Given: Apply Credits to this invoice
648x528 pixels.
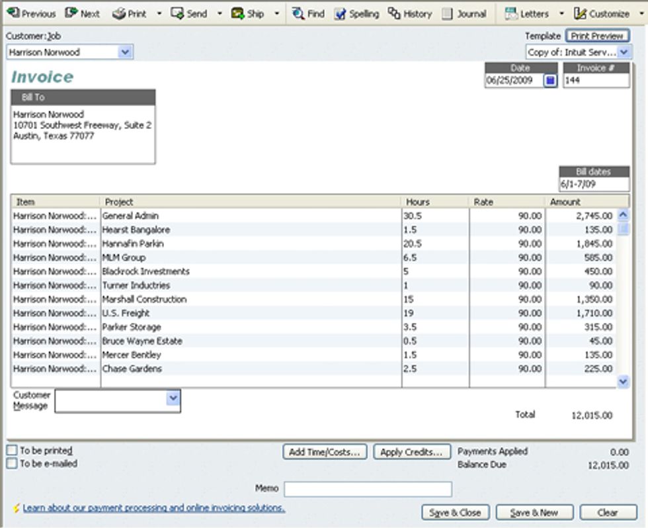Looking at the screenshot, I should [411, 451].
